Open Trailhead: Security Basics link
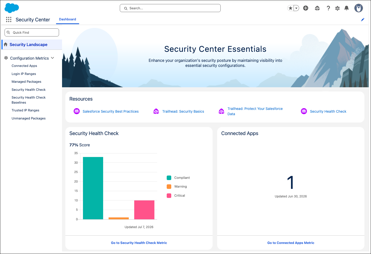This screenshot has height=254, width=371. (x=183, y=111)
